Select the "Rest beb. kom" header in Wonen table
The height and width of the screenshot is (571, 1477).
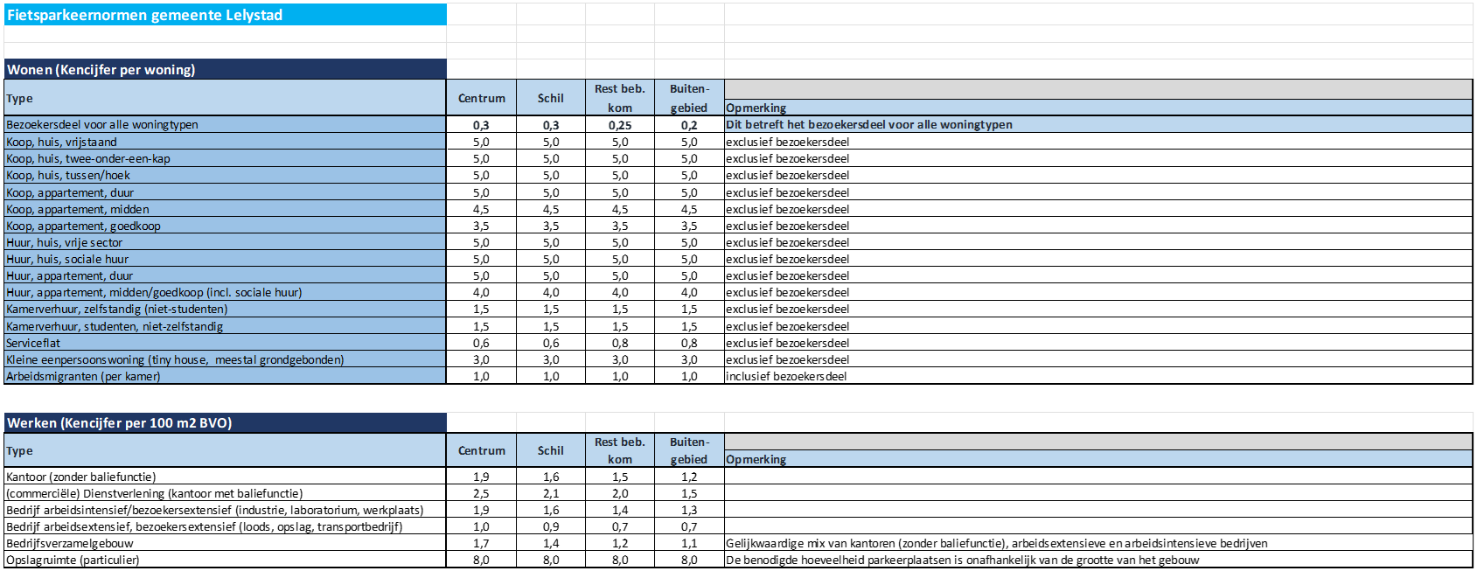tap(619, 98)
